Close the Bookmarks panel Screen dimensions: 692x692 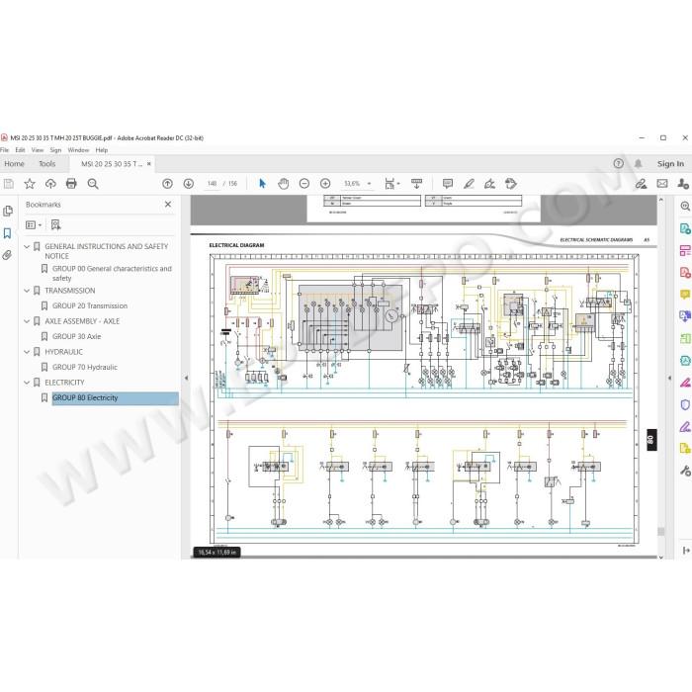point(168,205)
